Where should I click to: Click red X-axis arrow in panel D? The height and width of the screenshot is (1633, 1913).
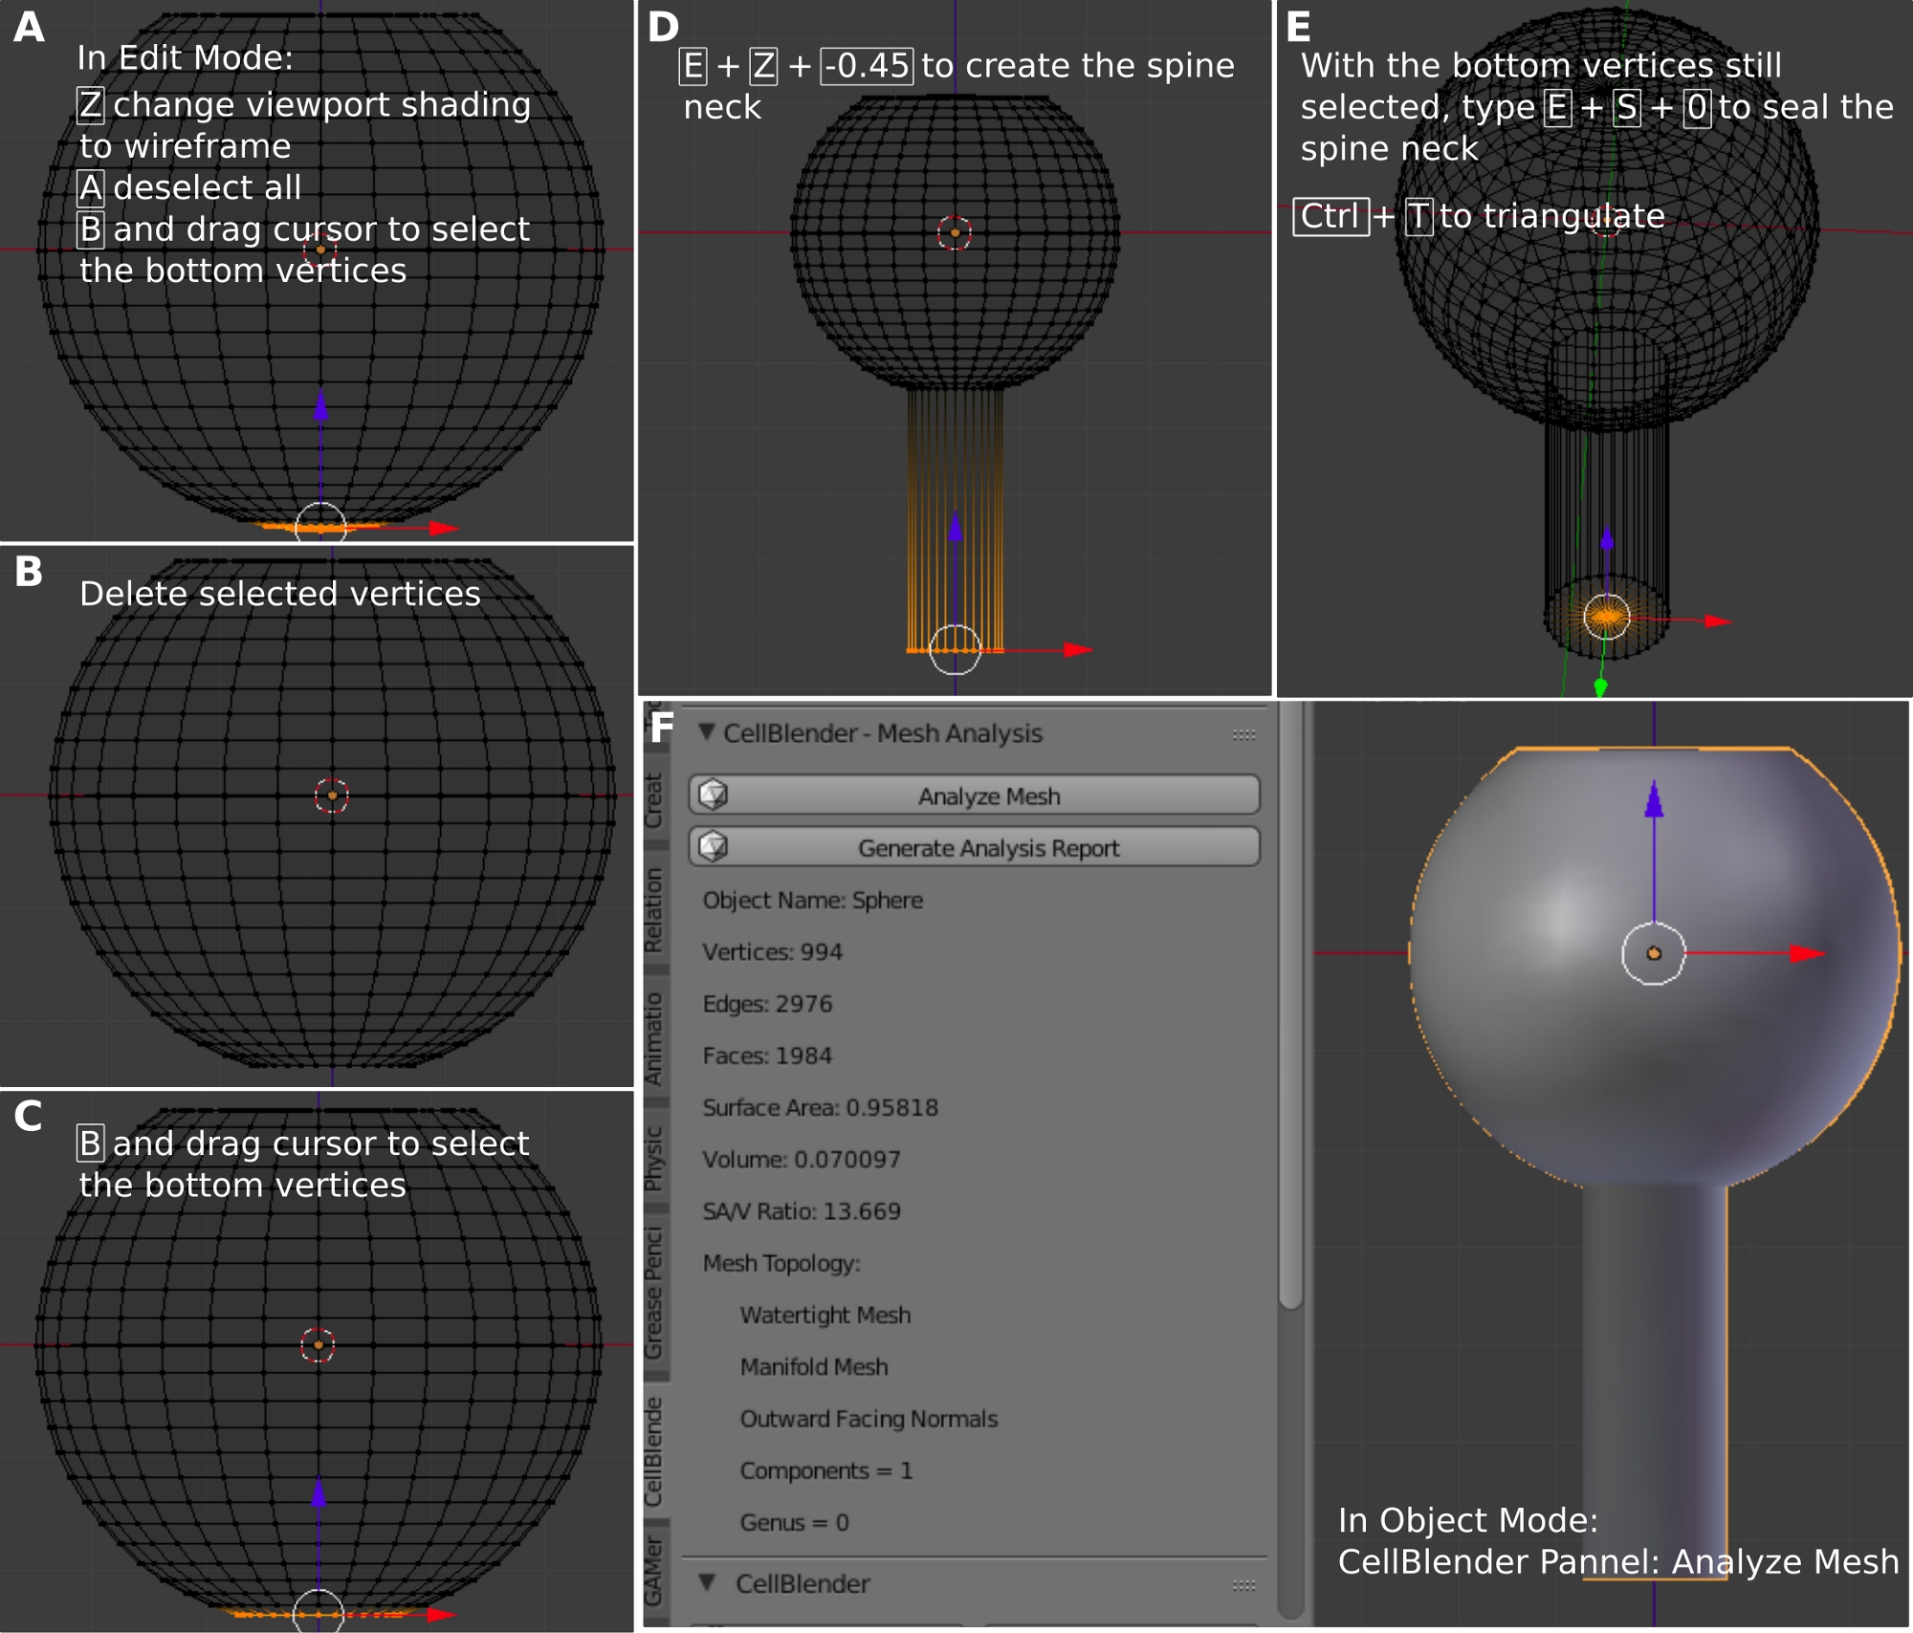pyautogui.click(x=1078, y=650)
